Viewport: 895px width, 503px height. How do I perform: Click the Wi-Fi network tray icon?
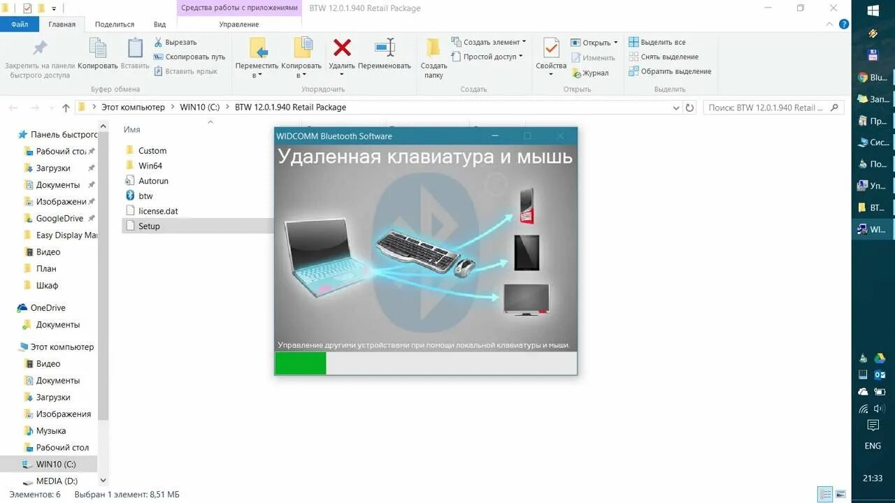coord(864,409)
